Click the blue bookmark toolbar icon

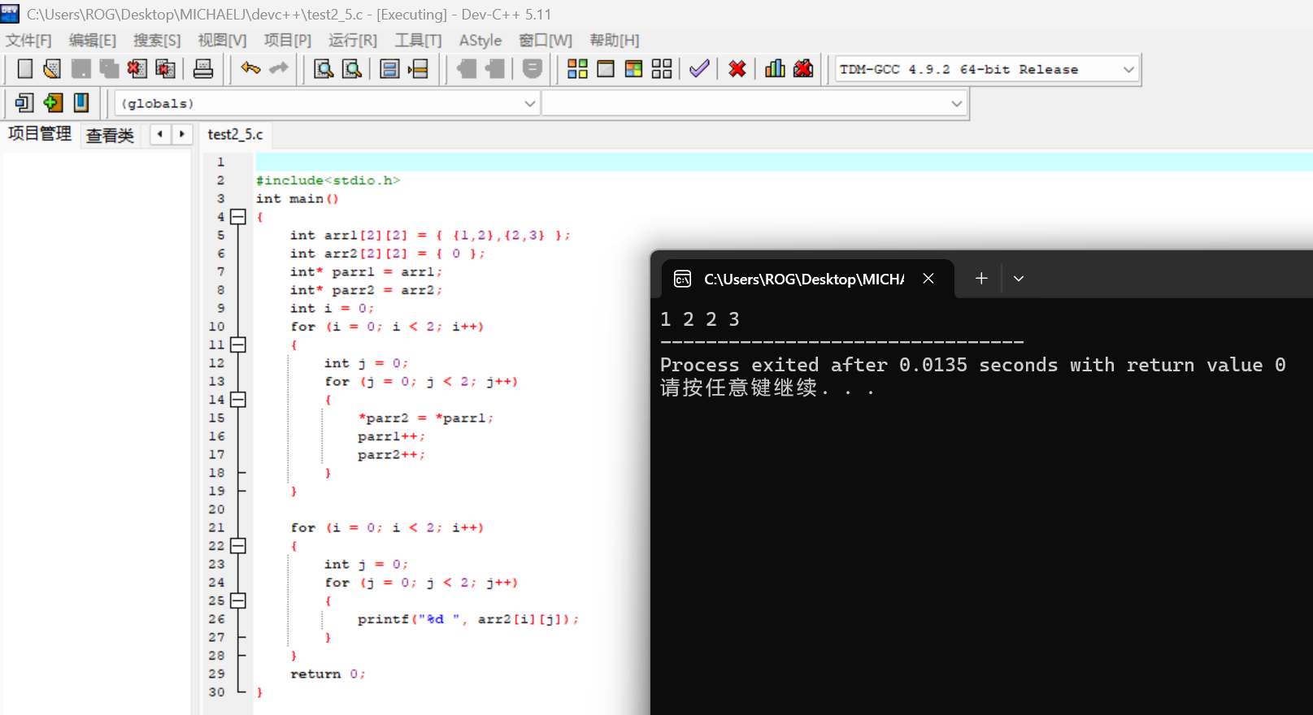click(81, 102)
